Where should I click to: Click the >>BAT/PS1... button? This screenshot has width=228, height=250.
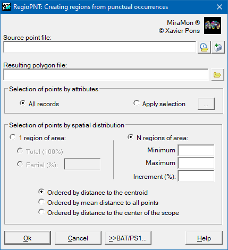coord(128,238)
